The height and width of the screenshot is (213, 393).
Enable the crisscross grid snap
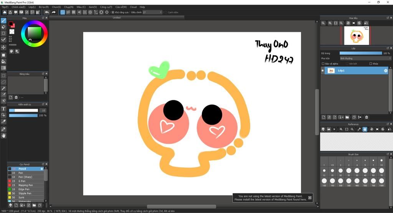click(x=74, y=12)
